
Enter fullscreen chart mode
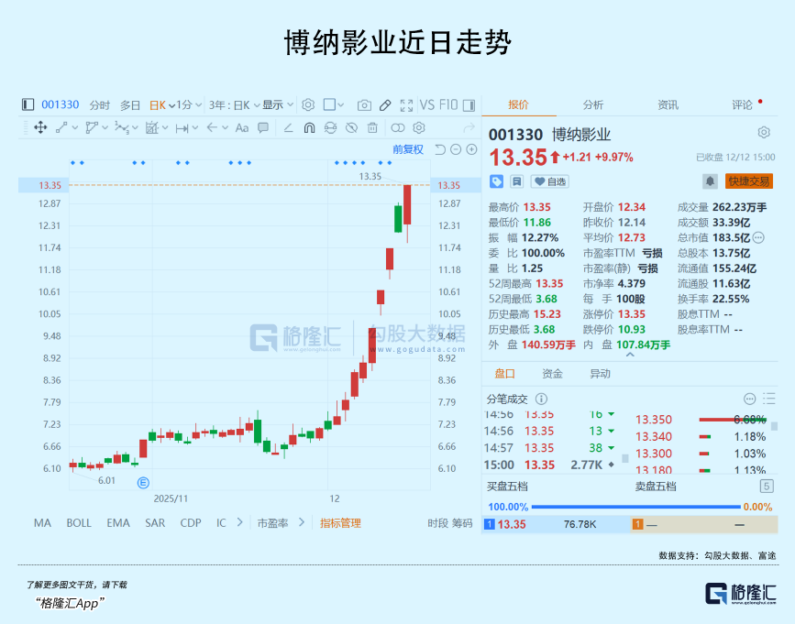[406, 105]
